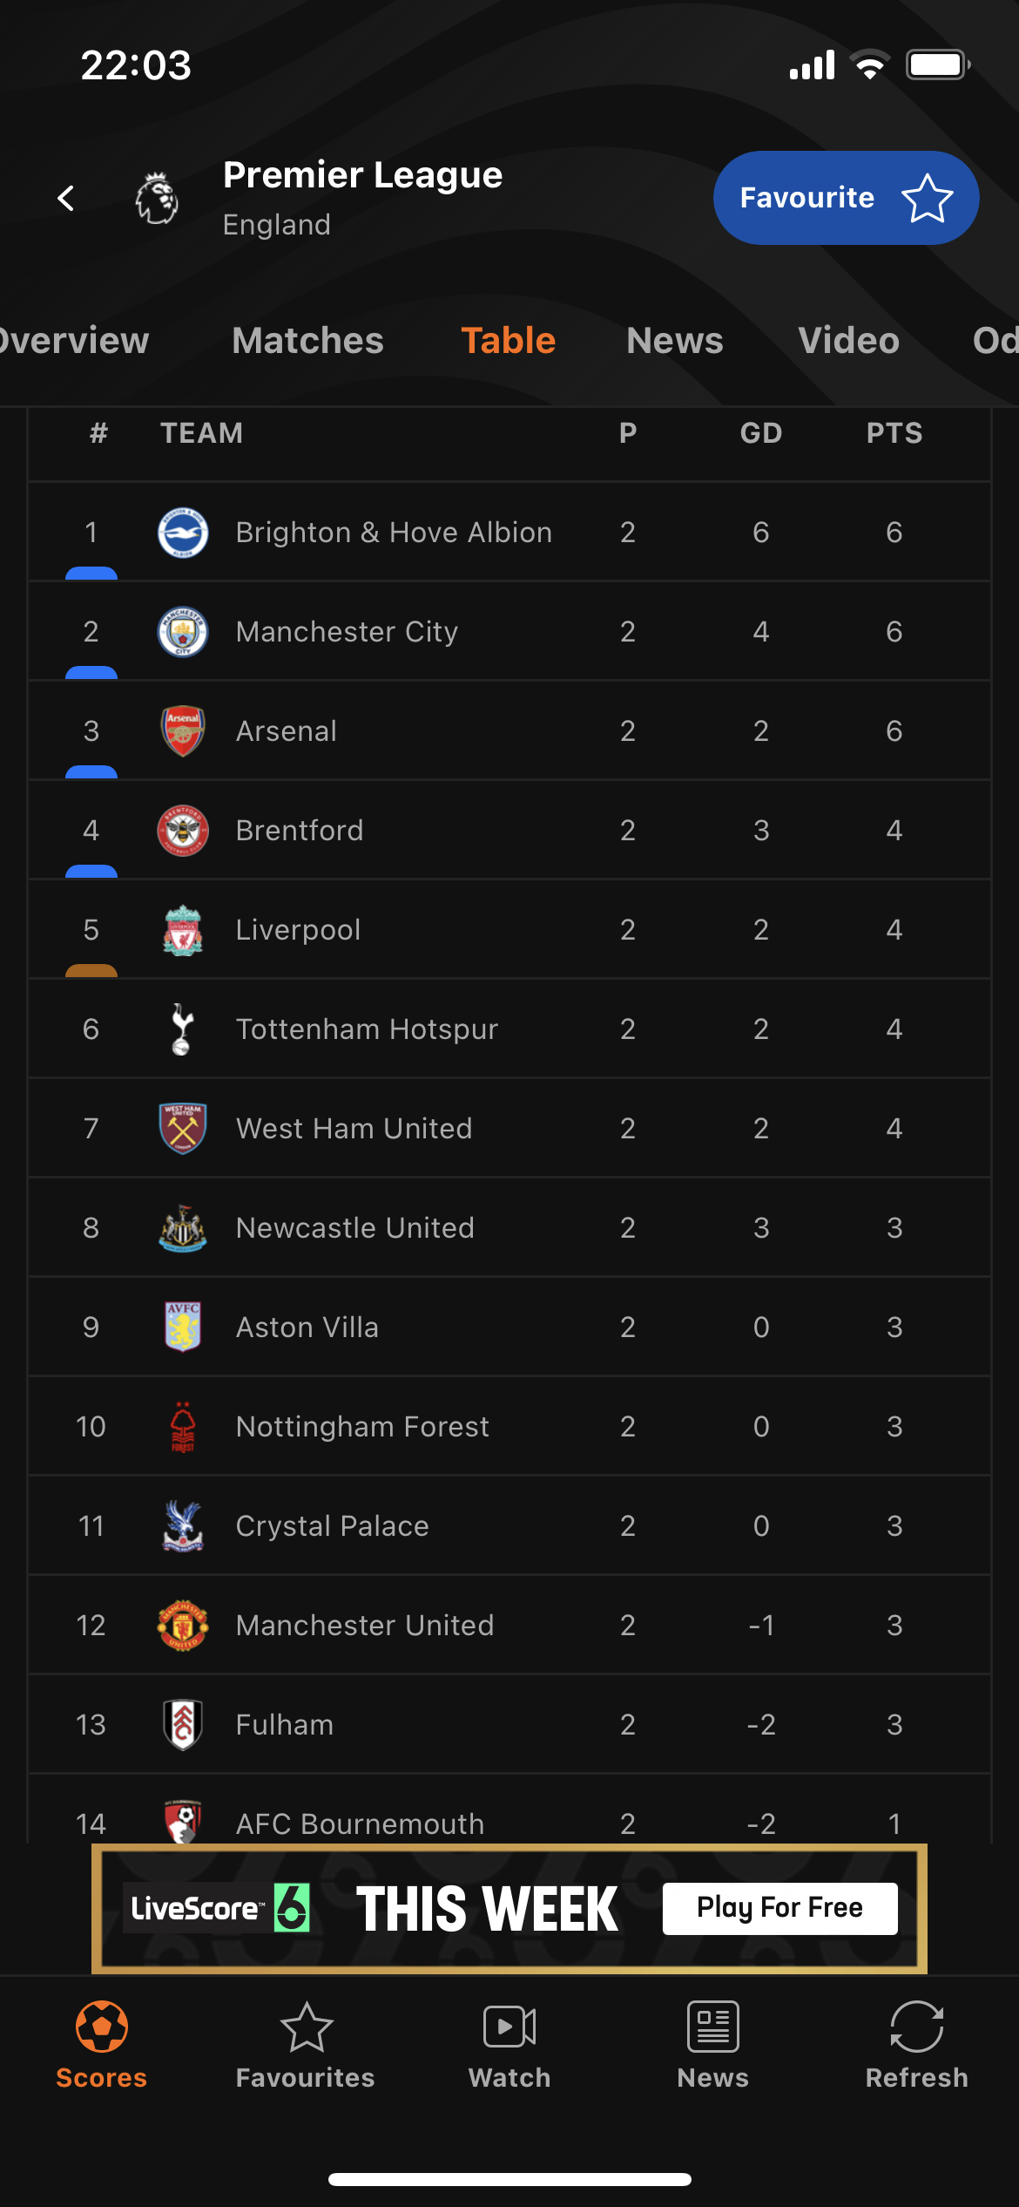This screenshot has height=2207, width=1019.
Task: Switch to the Video tab
Action: pyautogui.click(x=848, y=341)
